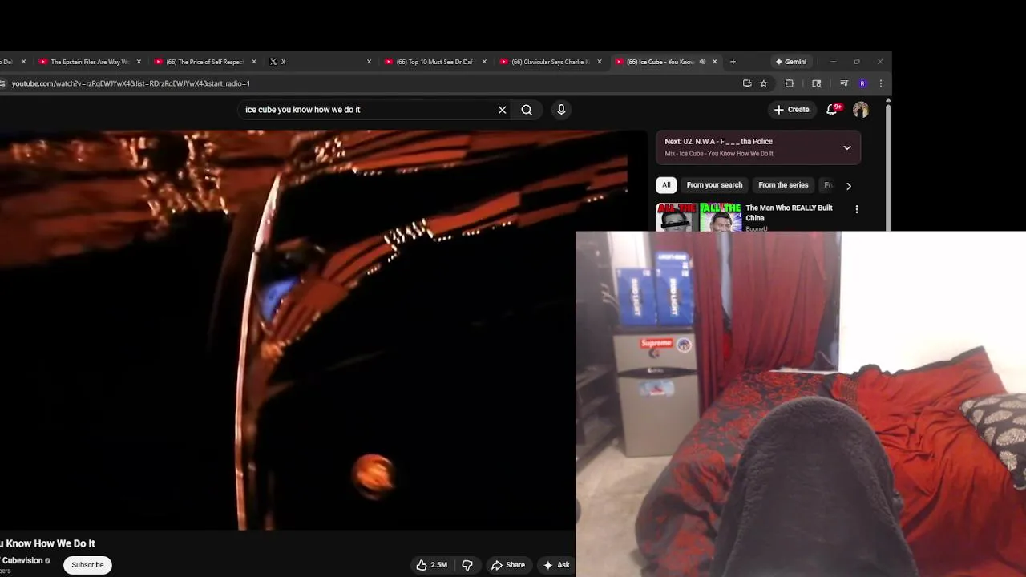Viewport: 1026px width, 577px height.
Task: Open YouTube notifications bell
Action: (832, 110)
